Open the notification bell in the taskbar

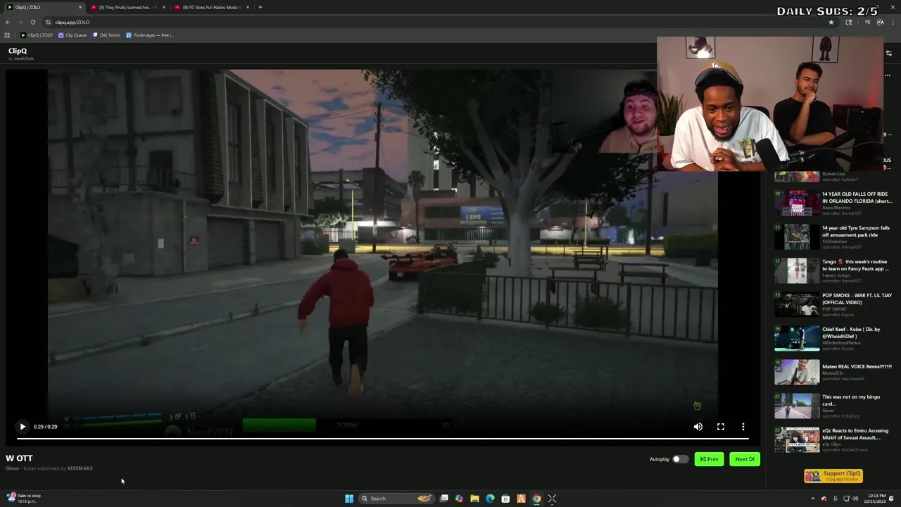[892, 499]
